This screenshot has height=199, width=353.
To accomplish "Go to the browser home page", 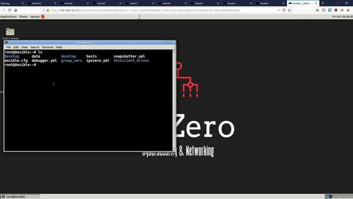I will tap(15, 10).
